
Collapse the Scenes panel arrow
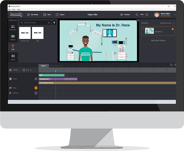138,20
